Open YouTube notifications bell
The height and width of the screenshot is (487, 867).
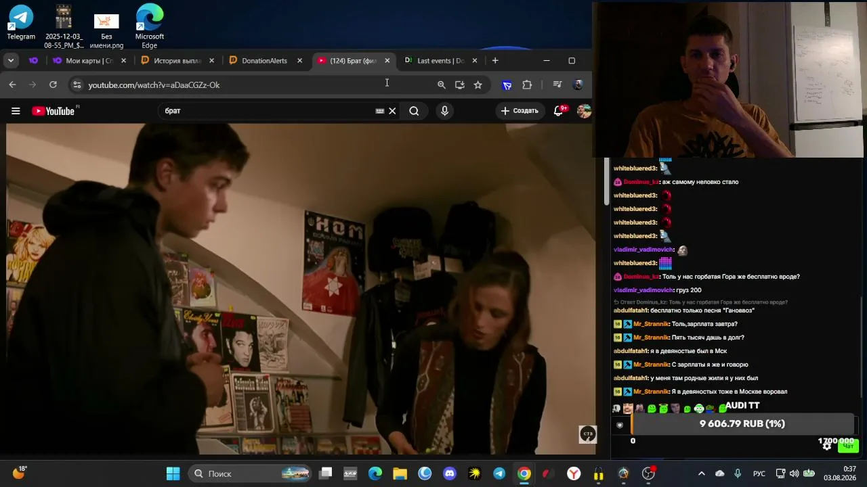point(559,111)
